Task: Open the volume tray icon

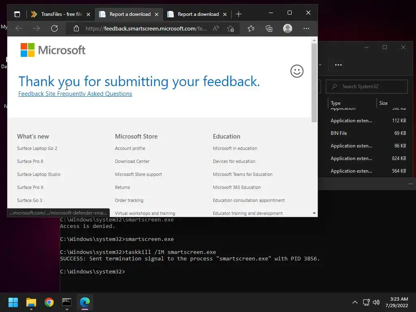Action: [x=376, y=302]
